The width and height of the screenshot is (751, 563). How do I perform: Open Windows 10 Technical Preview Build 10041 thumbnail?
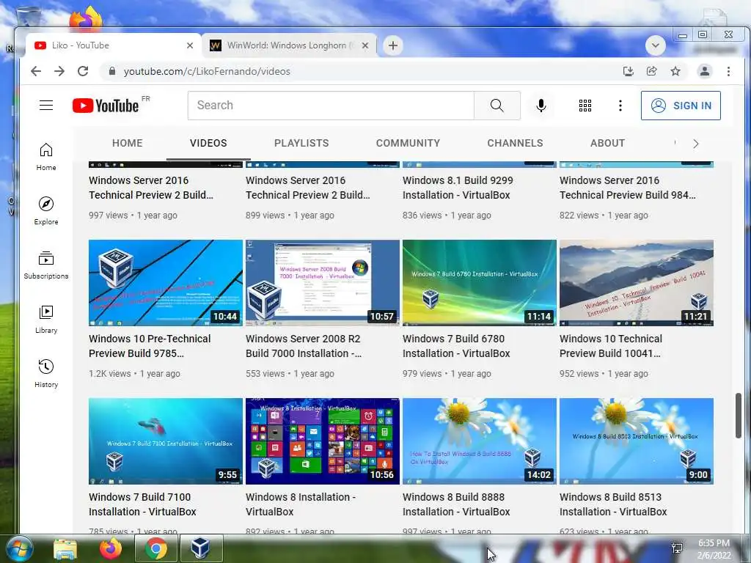click(637, 283)
